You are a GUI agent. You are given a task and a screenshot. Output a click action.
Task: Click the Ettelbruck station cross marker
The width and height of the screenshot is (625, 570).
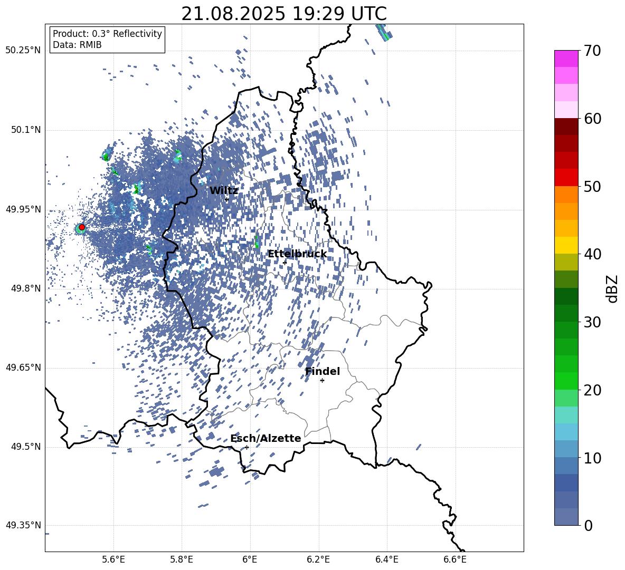285,263
